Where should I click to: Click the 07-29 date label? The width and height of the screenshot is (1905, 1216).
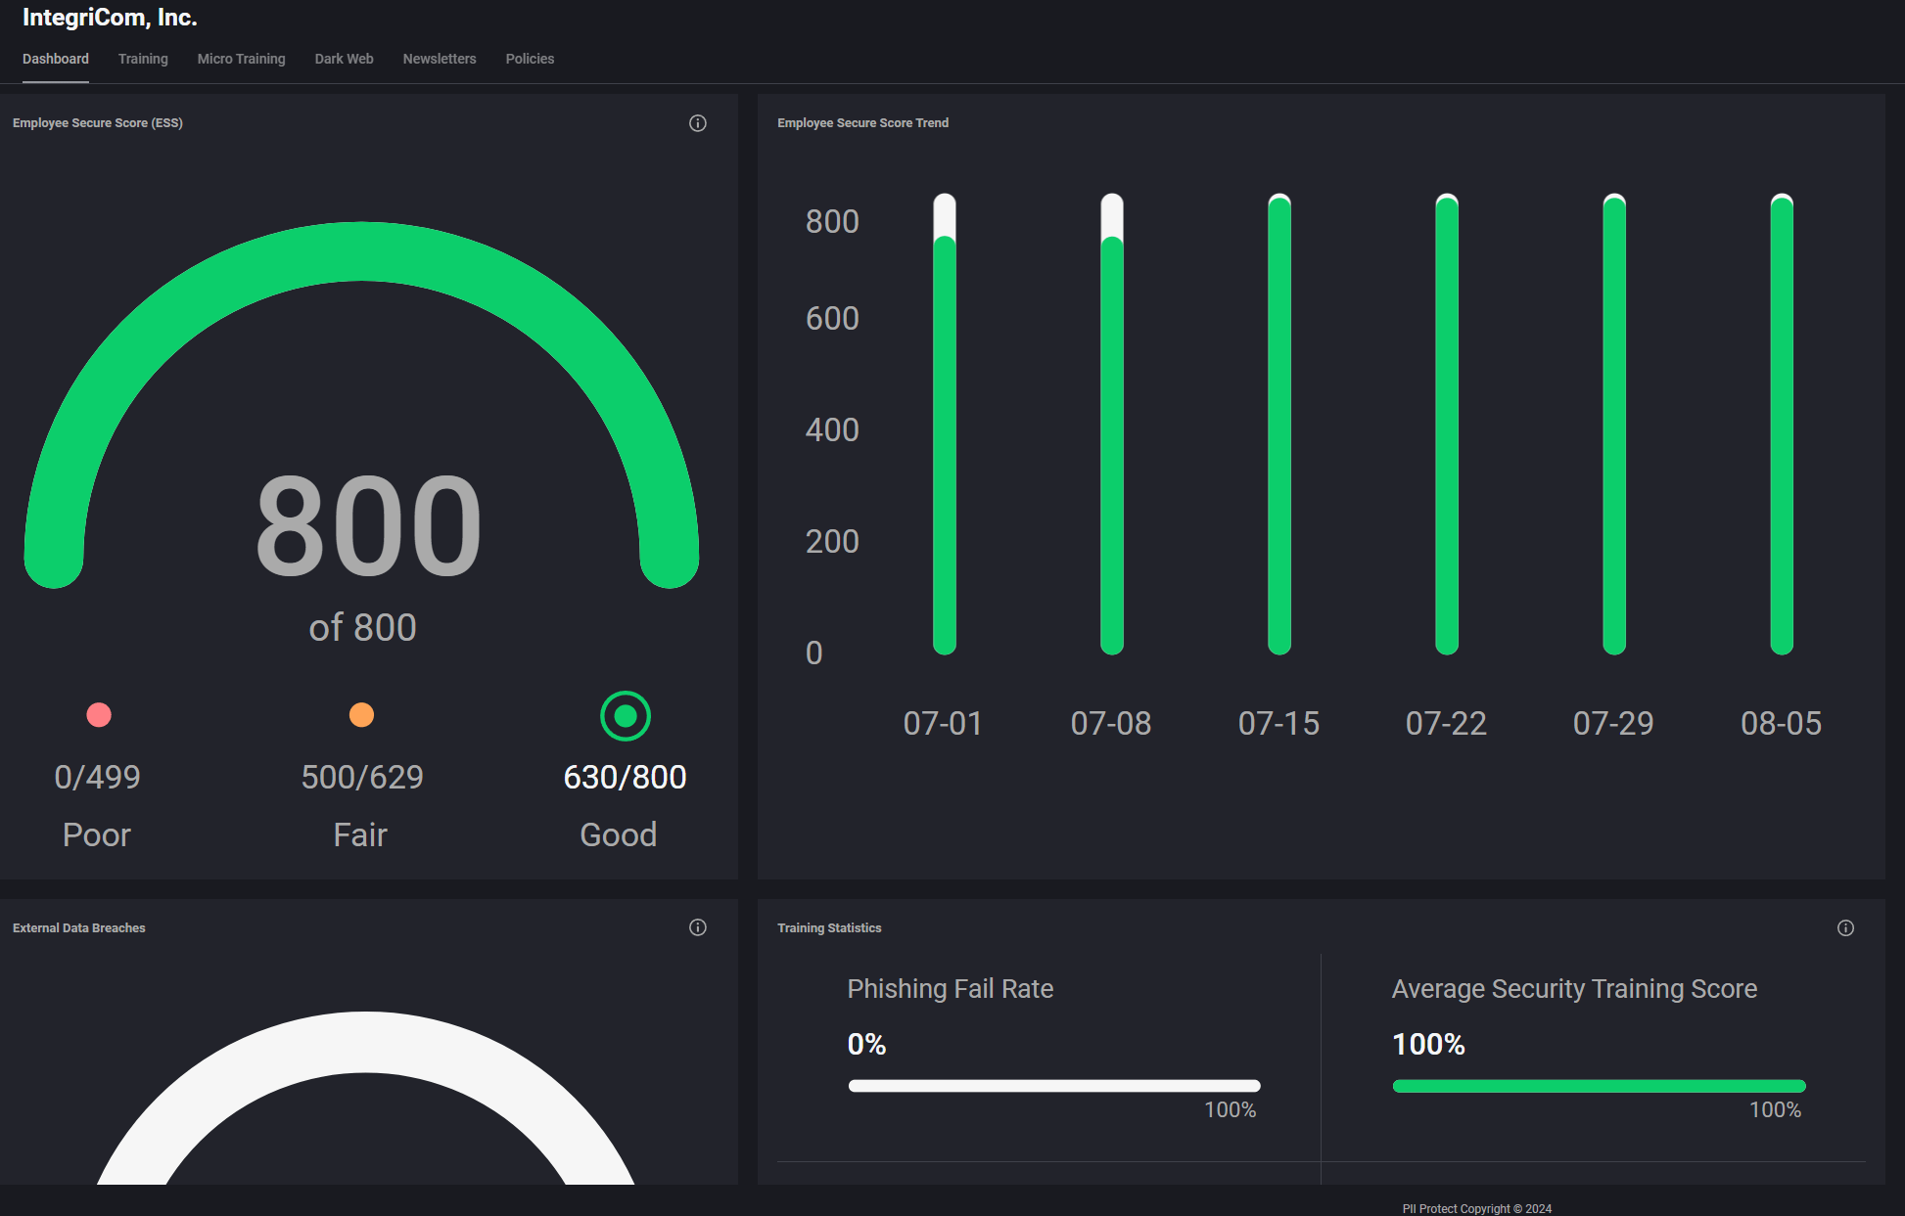(1613, 723)
